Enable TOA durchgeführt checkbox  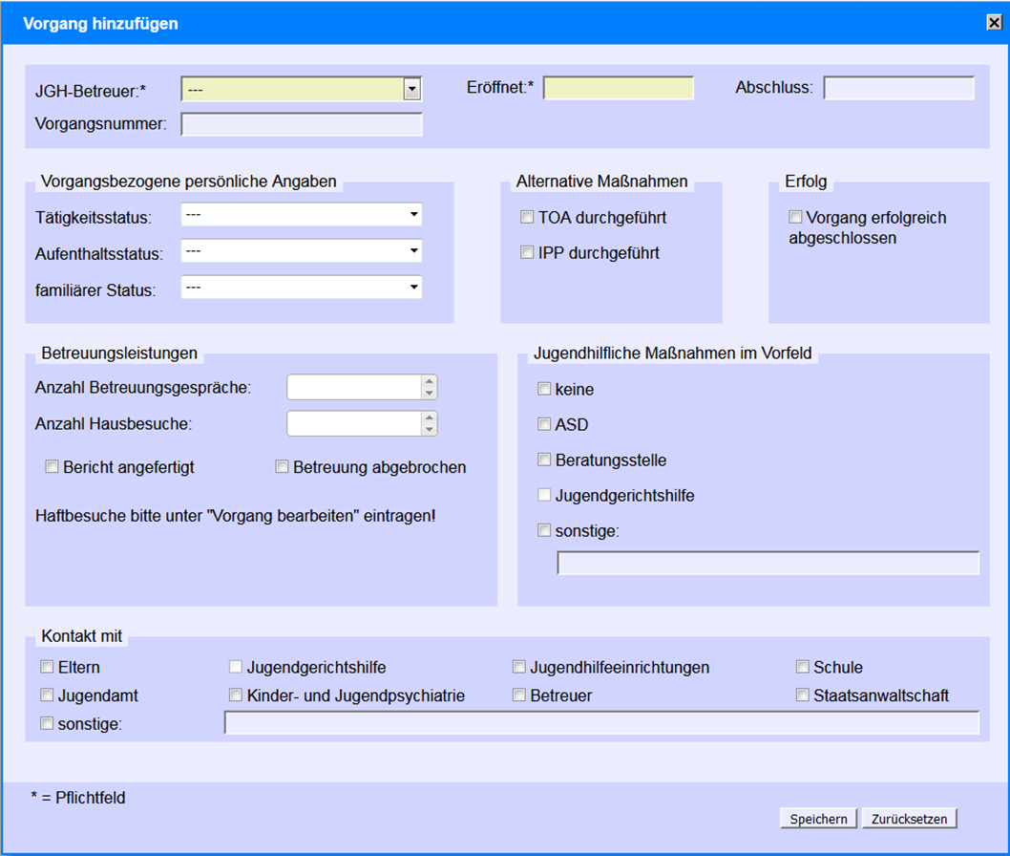[527, 218]
